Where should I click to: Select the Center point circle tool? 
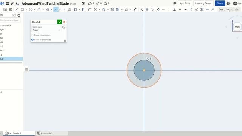click(31, 9)
